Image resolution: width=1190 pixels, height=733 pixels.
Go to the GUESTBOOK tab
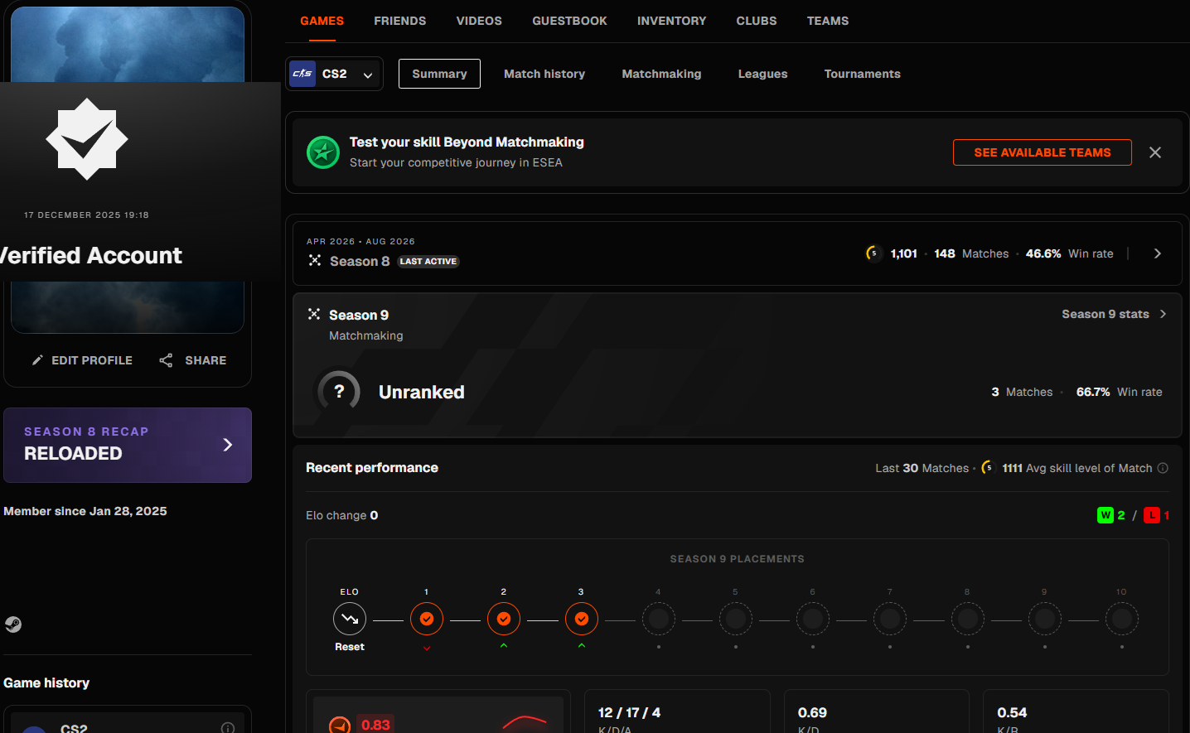click(x=569, y=21)
